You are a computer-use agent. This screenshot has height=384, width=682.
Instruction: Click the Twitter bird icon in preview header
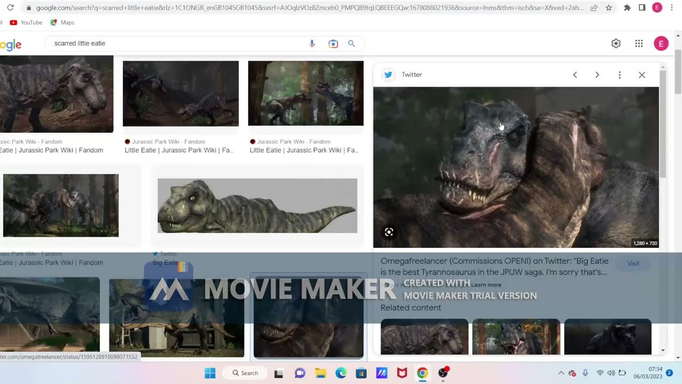(388, 75)
